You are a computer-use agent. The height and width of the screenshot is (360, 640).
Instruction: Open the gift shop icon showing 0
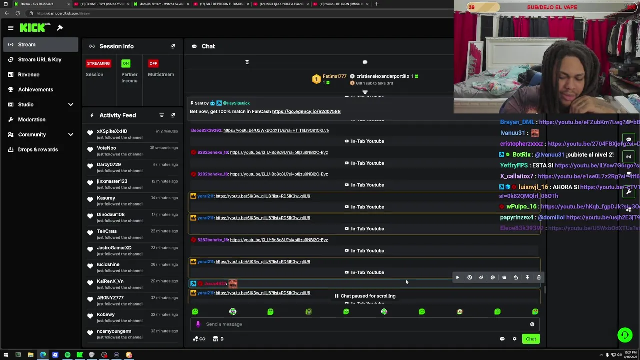tap(218, 339)
